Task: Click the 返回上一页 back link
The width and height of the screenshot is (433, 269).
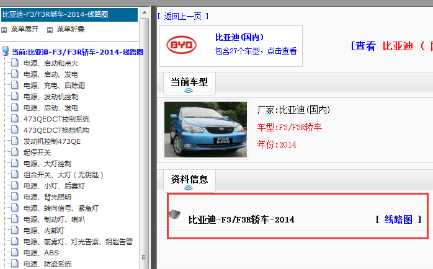Action: click(x=183, y=16)
